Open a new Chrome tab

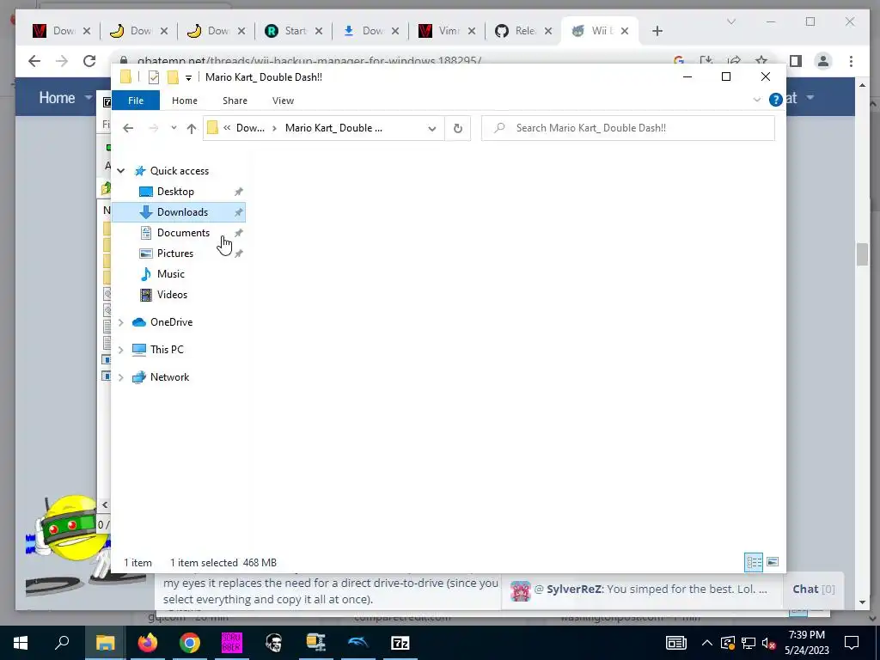657,31
